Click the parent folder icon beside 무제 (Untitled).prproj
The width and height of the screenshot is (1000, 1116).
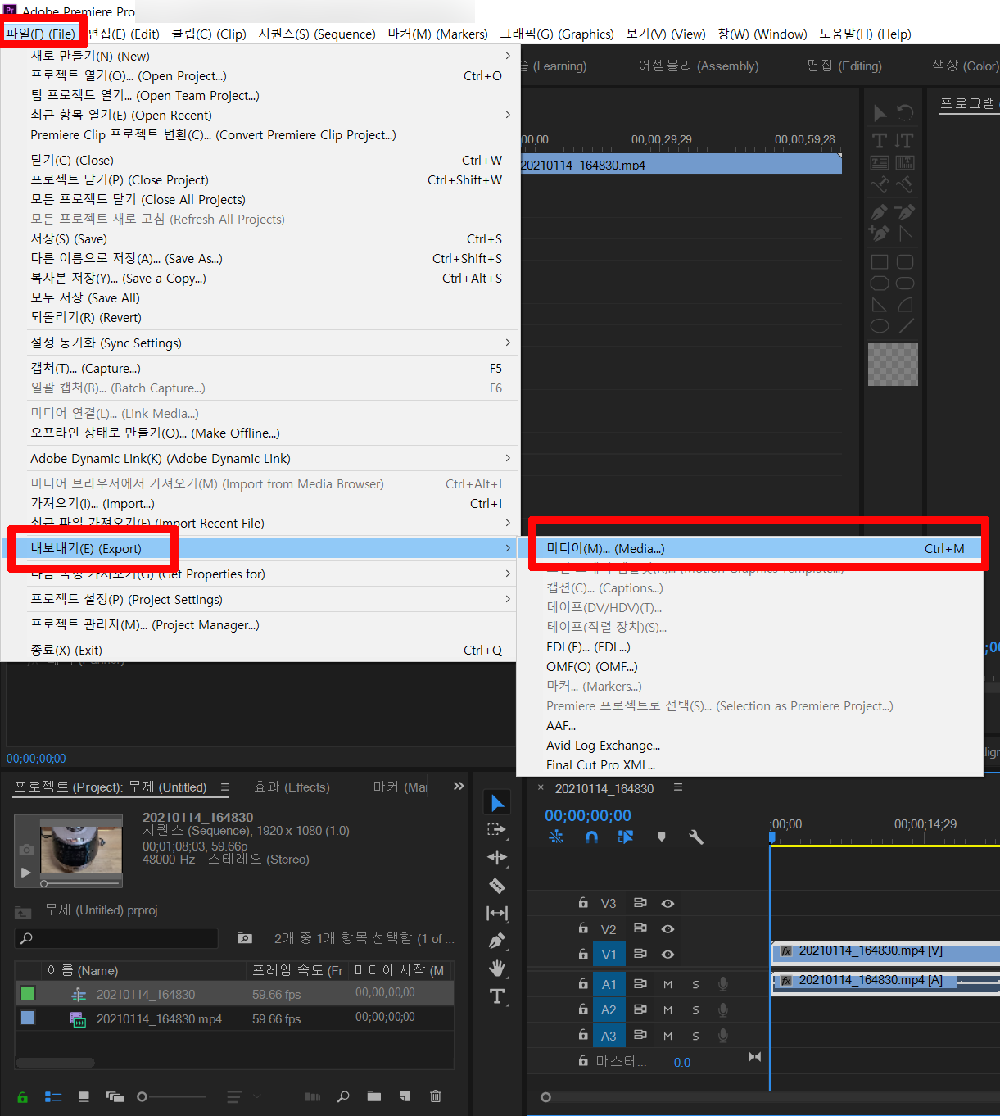click(x=24, y=911)
